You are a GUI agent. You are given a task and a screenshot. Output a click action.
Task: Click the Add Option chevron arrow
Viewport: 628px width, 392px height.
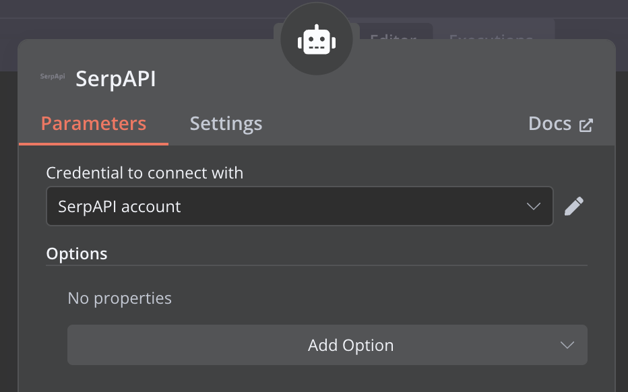567,345
